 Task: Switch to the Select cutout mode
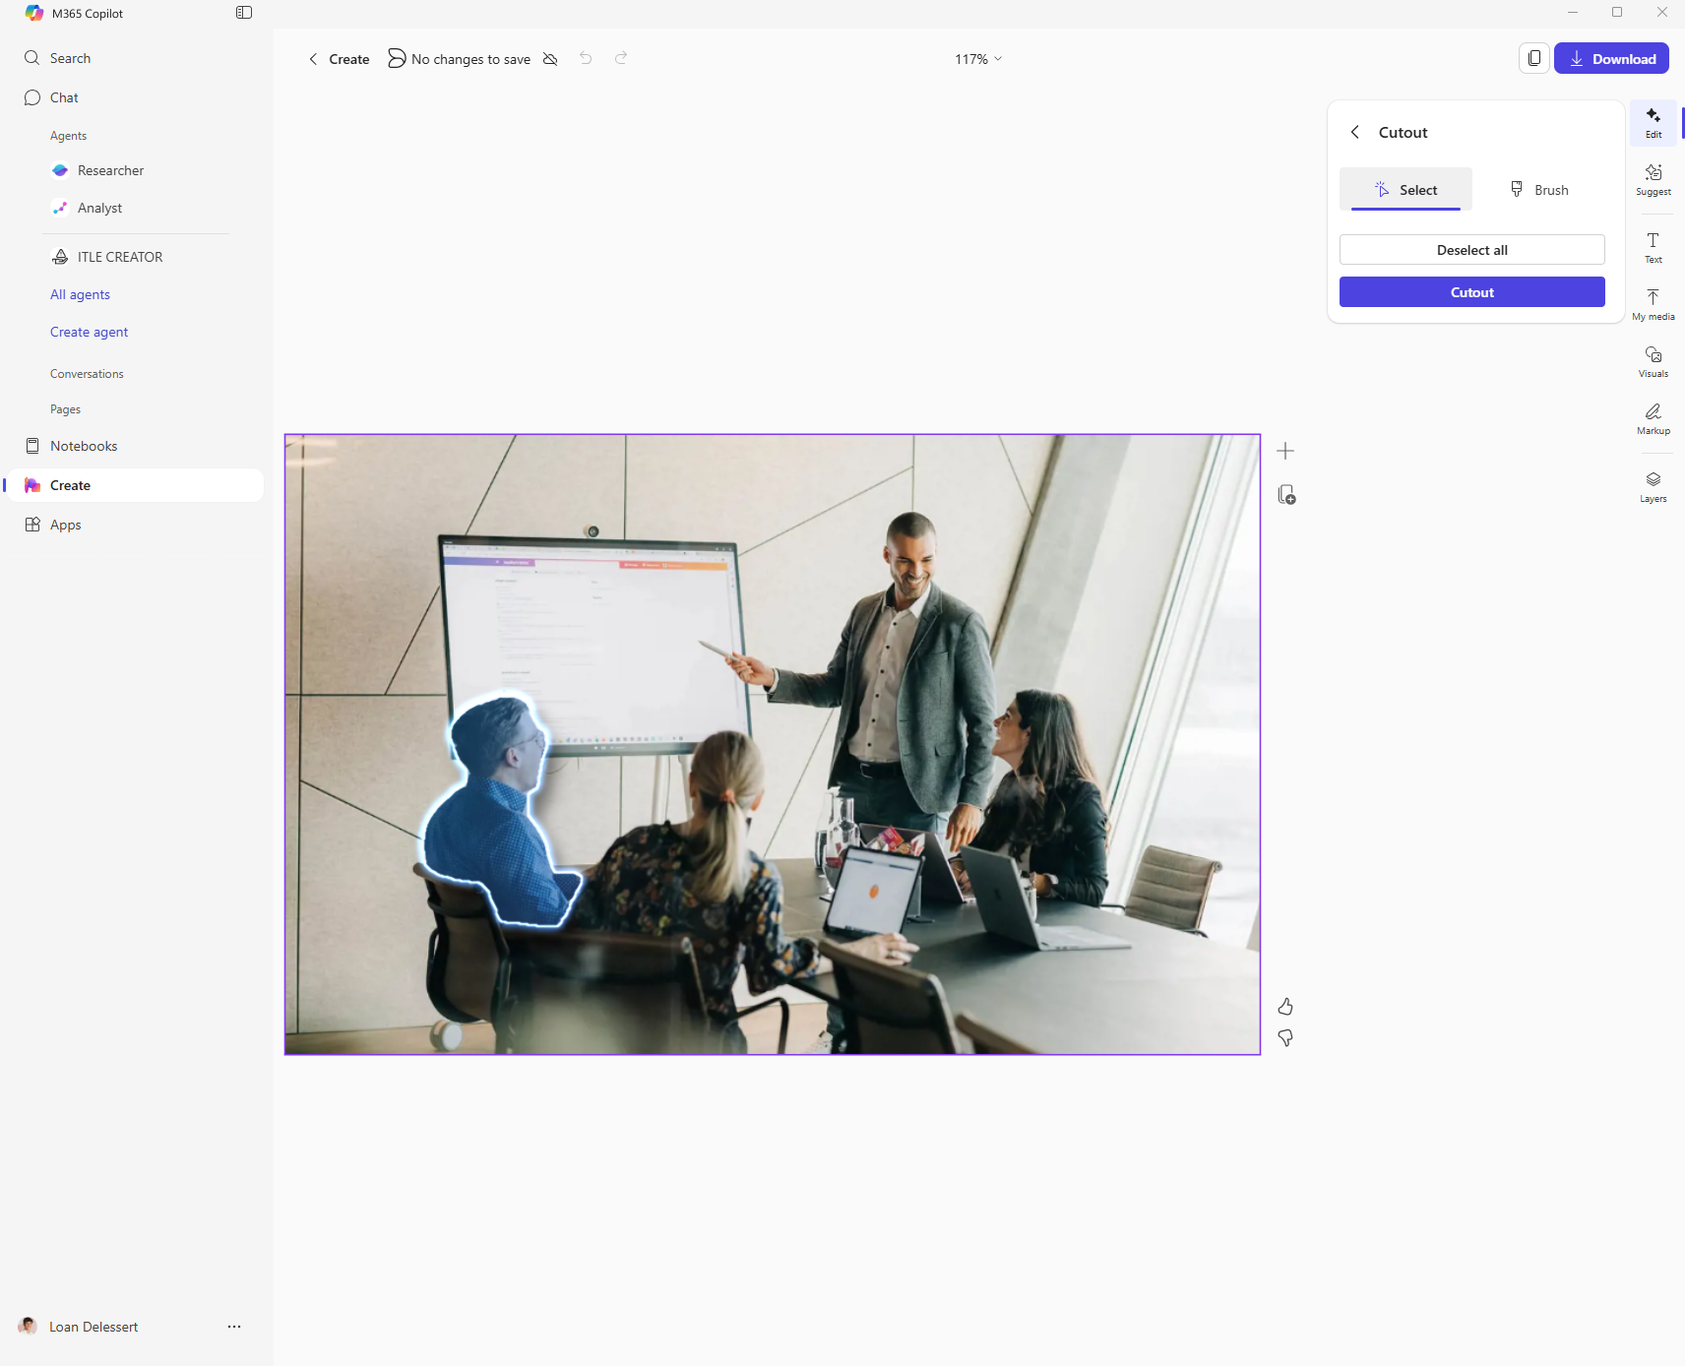pos(1405,190)
